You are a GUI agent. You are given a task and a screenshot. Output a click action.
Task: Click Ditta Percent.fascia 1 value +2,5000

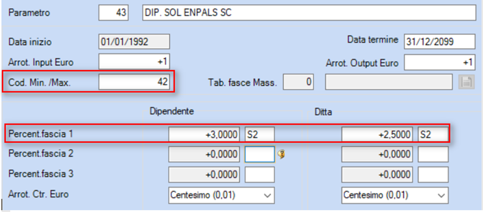pyautogui.click(x=377, y=135)
